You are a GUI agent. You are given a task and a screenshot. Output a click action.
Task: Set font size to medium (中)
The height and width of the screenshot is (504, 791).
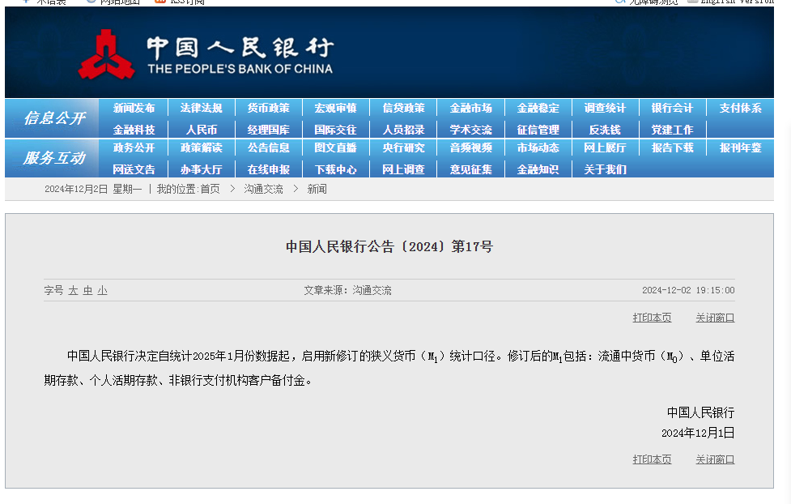(x=87, y=290)
